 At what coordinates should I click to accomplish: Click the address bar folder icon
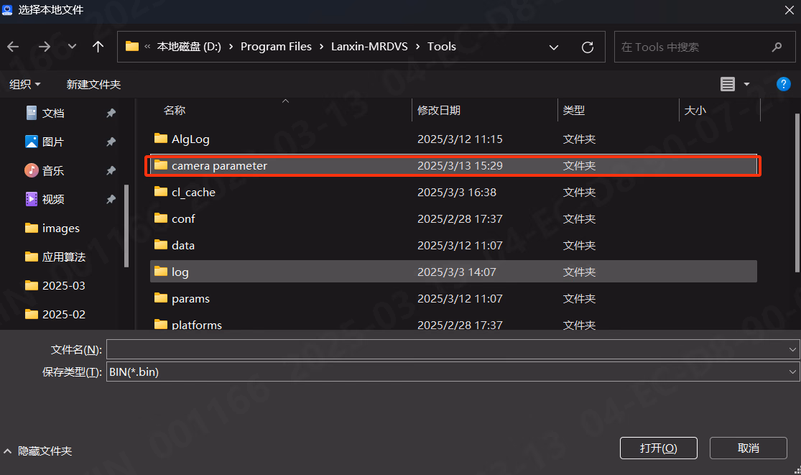[x=132, y=47]
